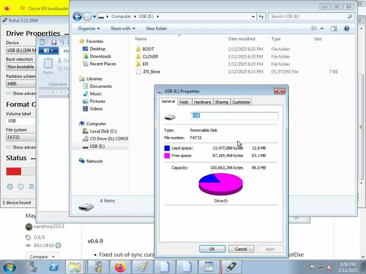Open the Organize menu

click(x=89, y=29)
